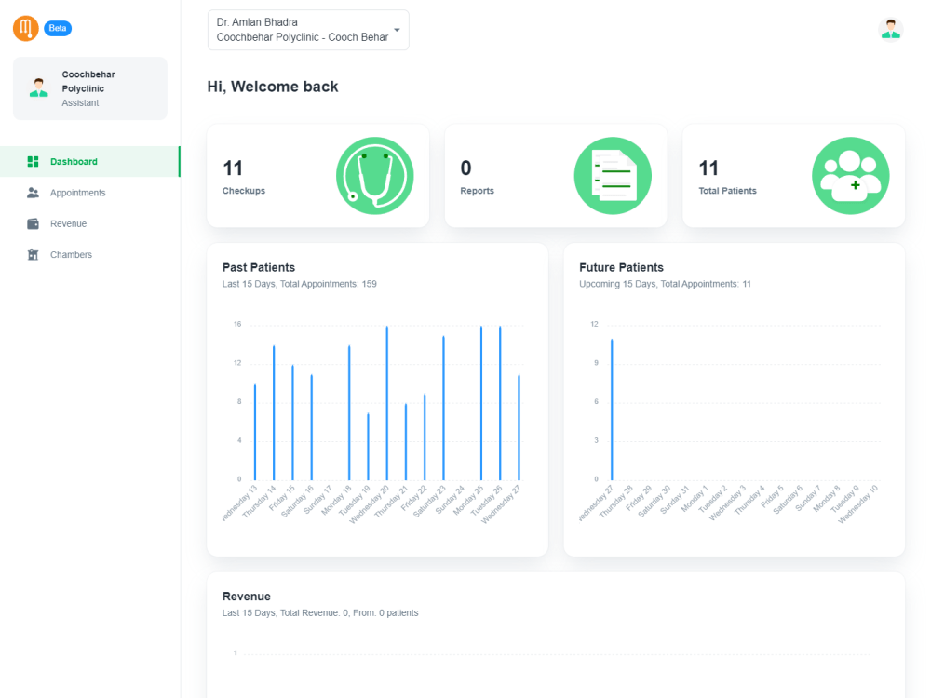This screenshot has width=931, height=698.
Task: Click the Total Patients group icon
Action: coord(850,176)
